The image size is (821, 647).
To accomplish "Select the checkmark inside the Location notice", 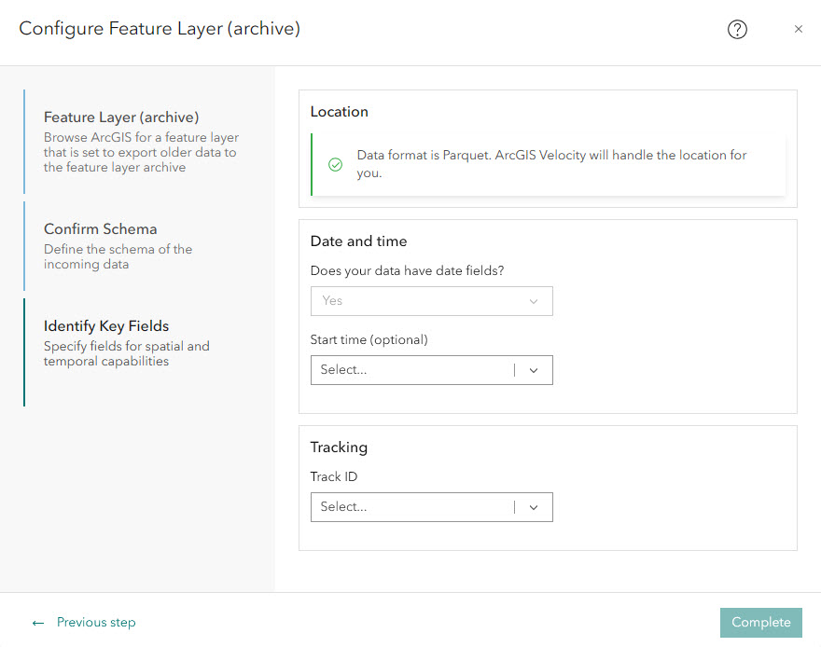I will (x=335, y=164).
